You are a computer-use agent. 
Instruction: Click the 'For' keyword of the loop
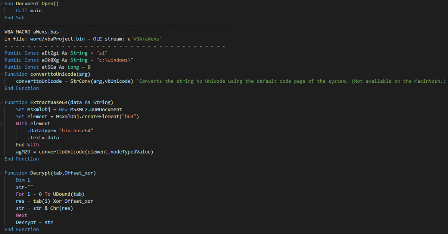(20, 194)
